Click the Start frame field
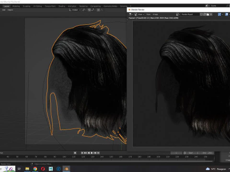 [194, 153]
